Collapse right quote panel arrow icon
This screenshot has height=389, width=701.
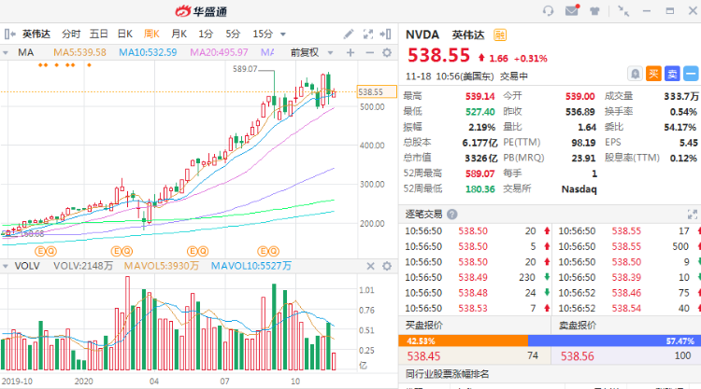point(385,34)
